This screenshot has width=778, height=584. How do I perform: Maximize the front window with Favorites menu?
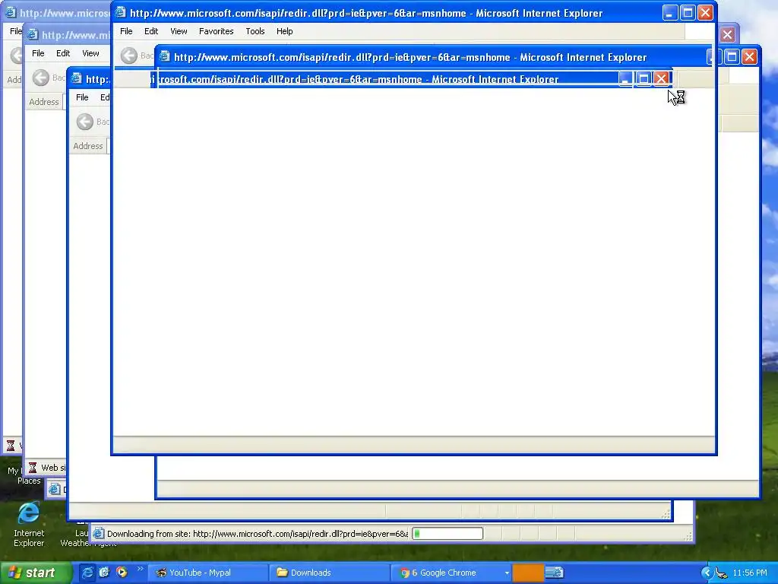(688, 13)
